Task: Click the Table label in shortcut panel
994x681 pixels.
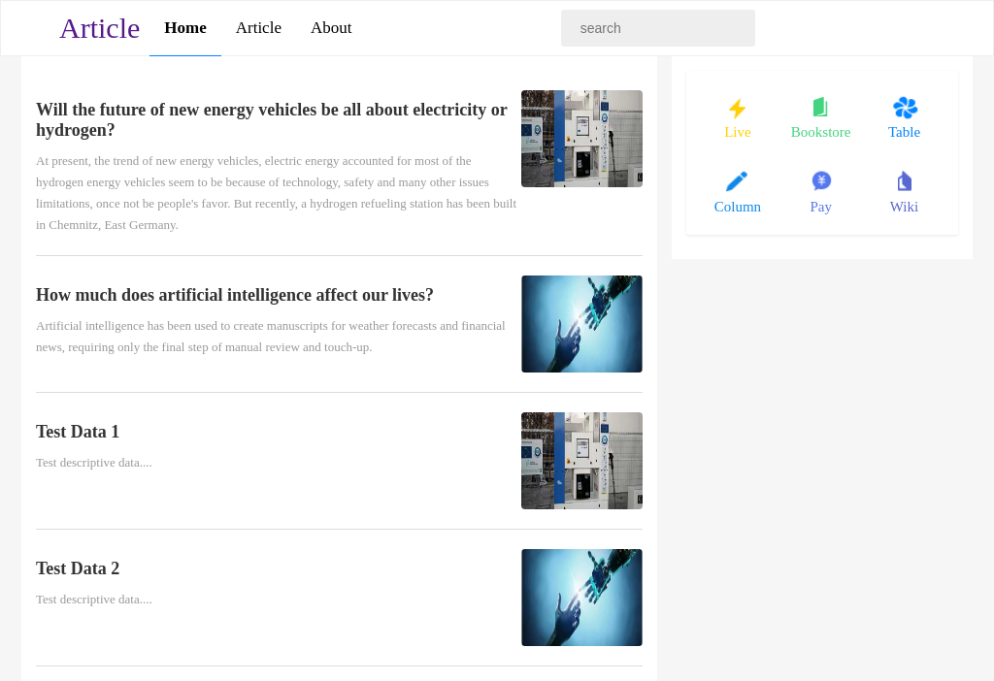Action: (904, 132)
